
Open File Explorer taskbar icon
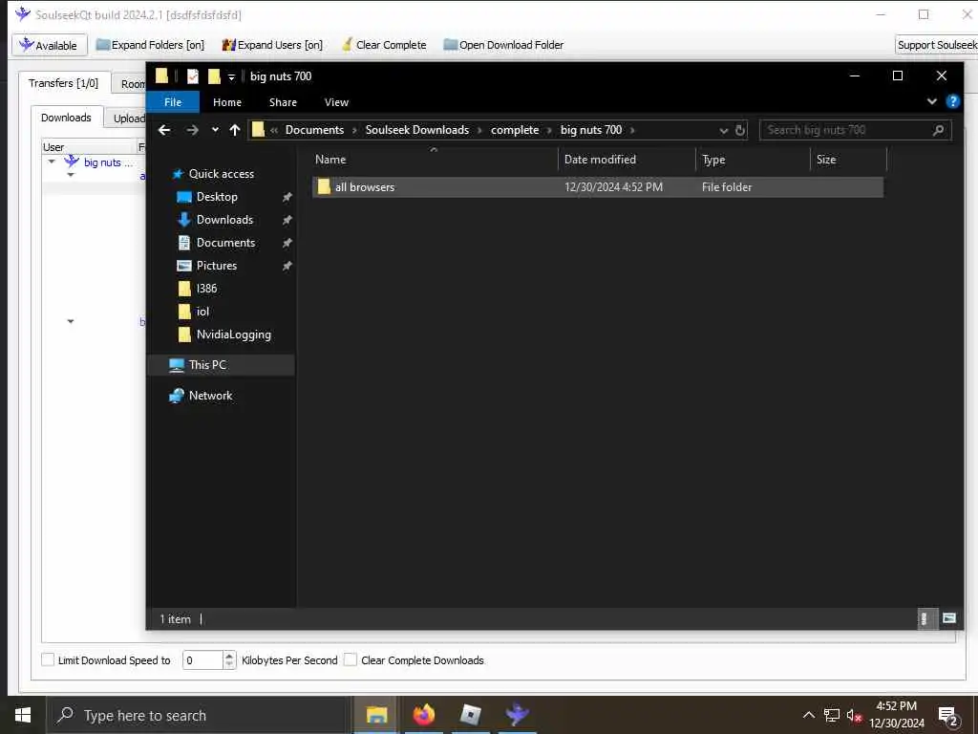click(x=376, y=715)
